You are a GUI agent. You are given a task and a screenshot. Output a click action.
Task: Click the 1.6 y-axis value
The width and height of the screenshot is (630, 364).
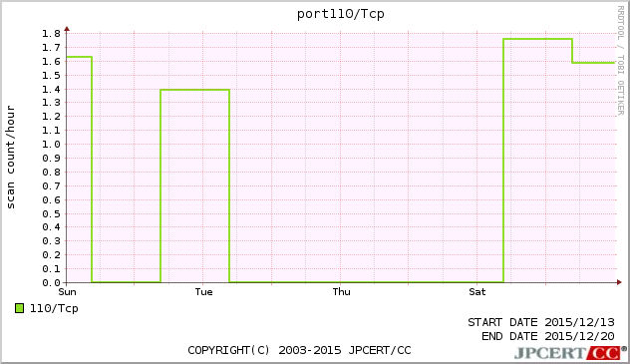pos(51,61)
